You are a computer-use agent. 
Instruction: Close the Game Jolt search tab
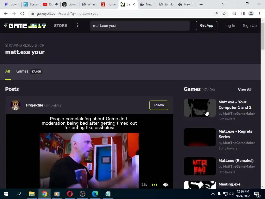[134, 4]
